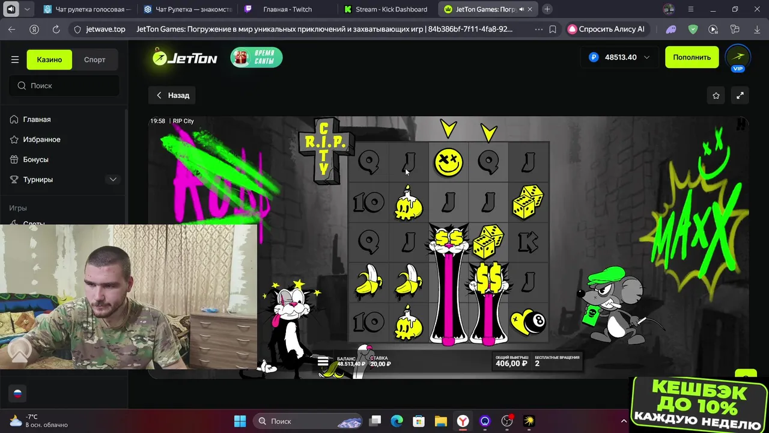The width and height of the screenshot is (769, 433).
Task: Open the browser extensions icon
Action: (x=734, y=29)
